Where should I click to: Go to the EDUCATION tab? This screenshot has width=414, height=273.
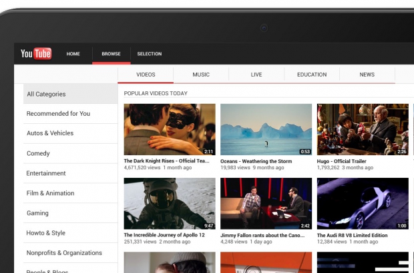(x=312, y=75)
